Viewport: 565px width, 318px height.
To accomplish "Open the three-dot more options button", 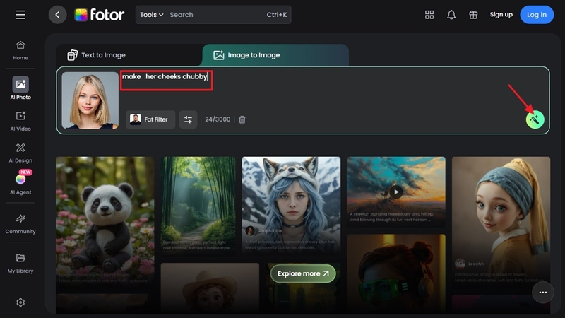I will click(542, 292).
